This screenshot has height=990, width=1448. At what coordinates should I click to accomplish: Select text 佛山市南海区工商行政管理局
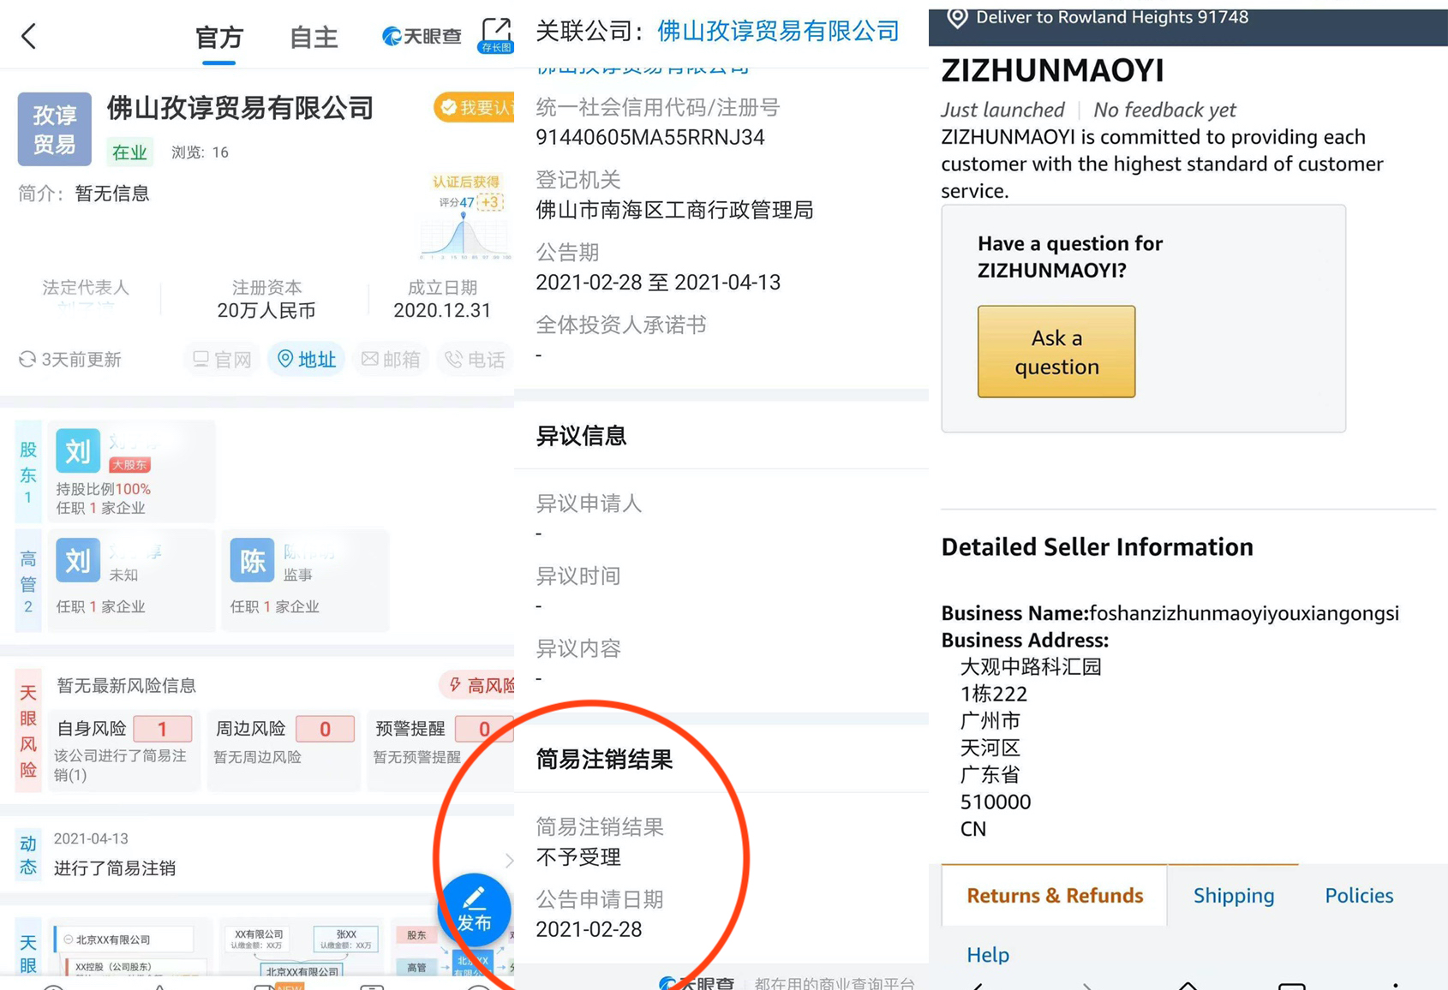click(x=674, y=210)
